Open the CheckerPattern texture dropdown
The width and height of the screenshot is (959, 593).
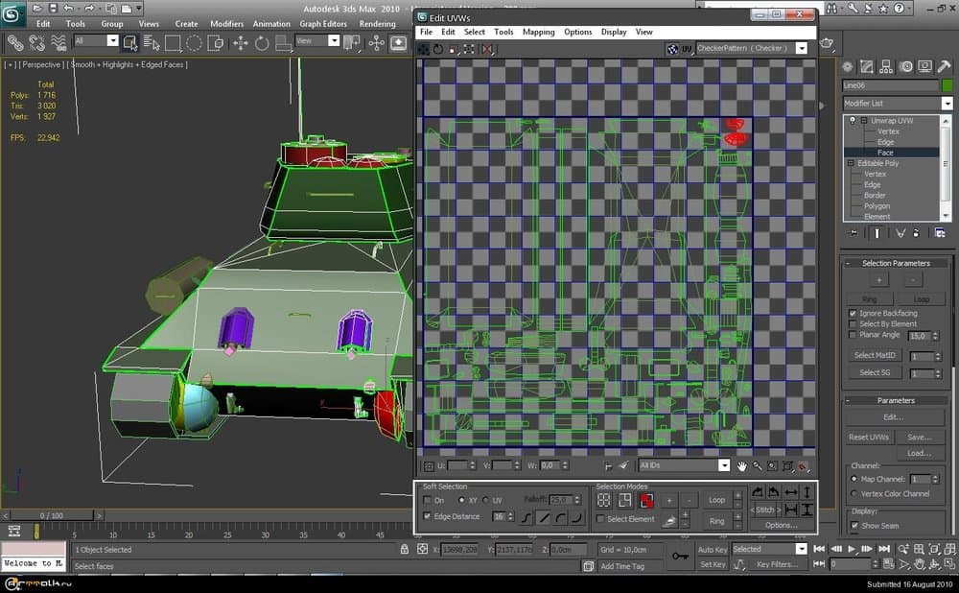[801, 48]
